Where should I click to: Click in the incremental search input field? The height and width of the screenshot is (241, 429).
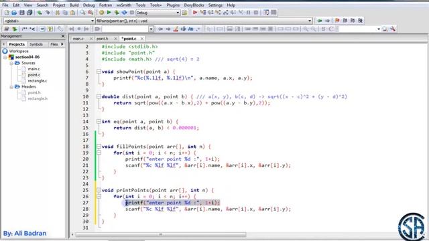tap(125, 29)
